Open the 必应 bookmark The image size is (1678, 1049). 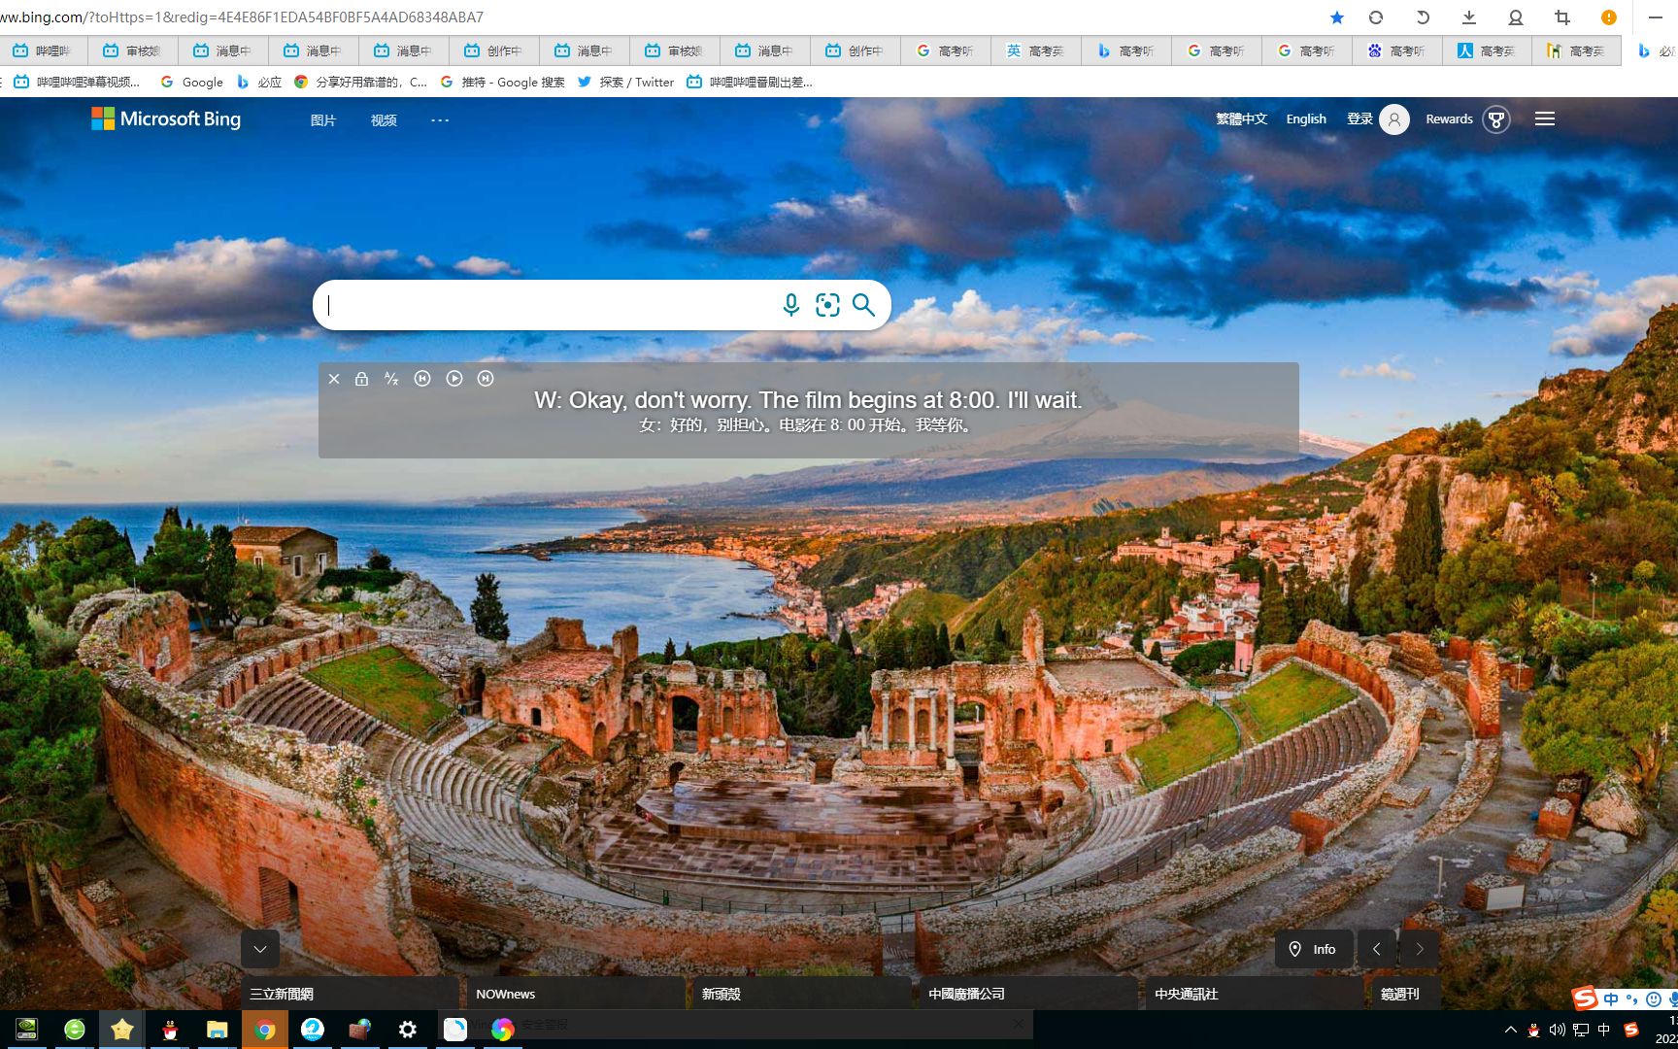(x=259, y=83)
